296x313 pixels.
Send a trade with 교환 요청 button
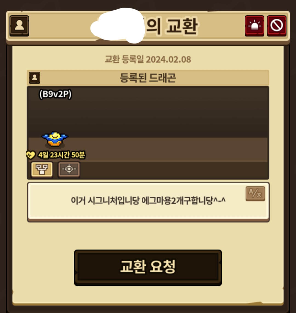click(x=148, y=268)
